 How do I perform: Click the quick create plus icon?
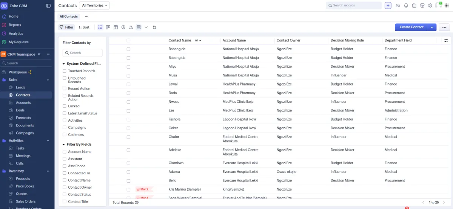(x=388, y=6)
